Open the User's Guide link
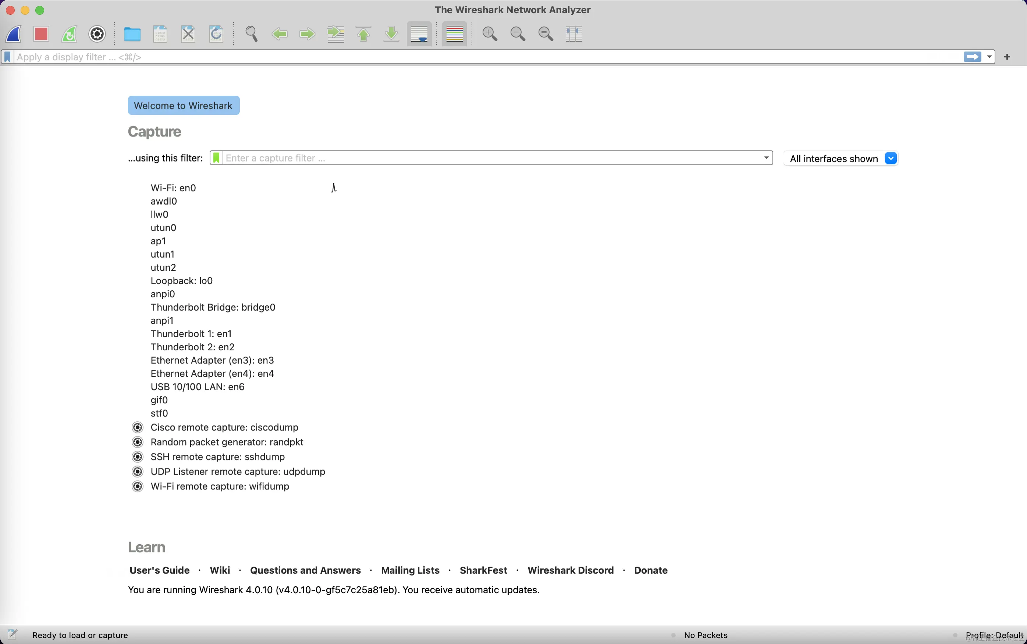This screenshot has height=644, width=1027. click(x=160, y=570)
